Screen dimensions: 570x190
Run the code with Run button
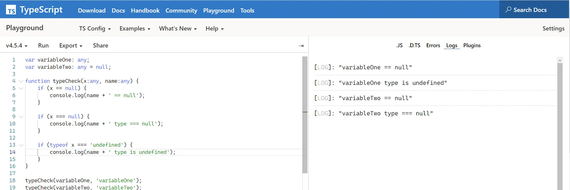(x=43, y=45)
